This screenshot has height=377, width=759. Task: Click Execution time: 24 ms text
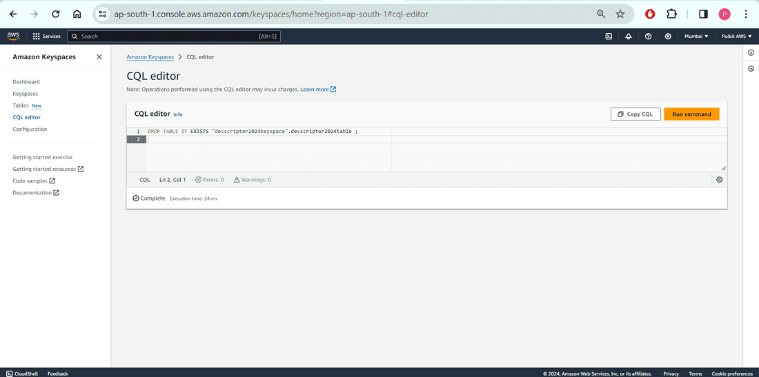click(x=193, y=198)
